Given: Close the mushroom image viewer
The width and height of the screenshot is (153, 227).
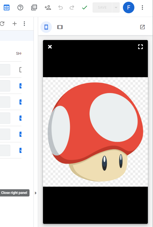Looking at the screenshot, I should tap(50, 47).
